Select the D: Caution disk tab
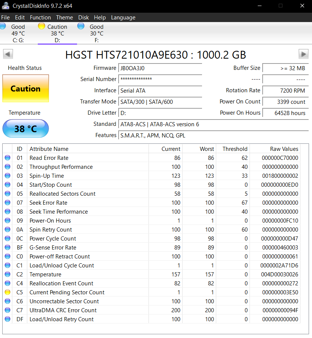Viewport: 312px width, 338px height. 58,33
